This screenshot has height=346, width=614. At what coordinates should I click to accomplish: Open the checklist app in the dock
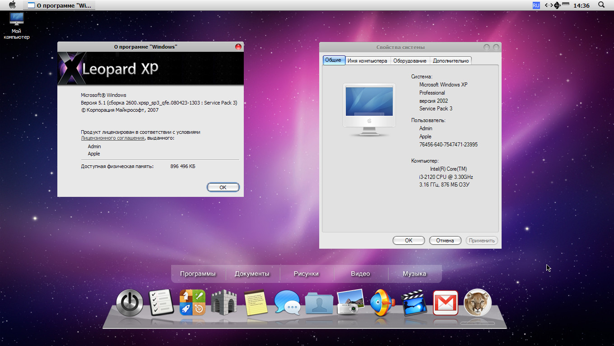(161, 302)
